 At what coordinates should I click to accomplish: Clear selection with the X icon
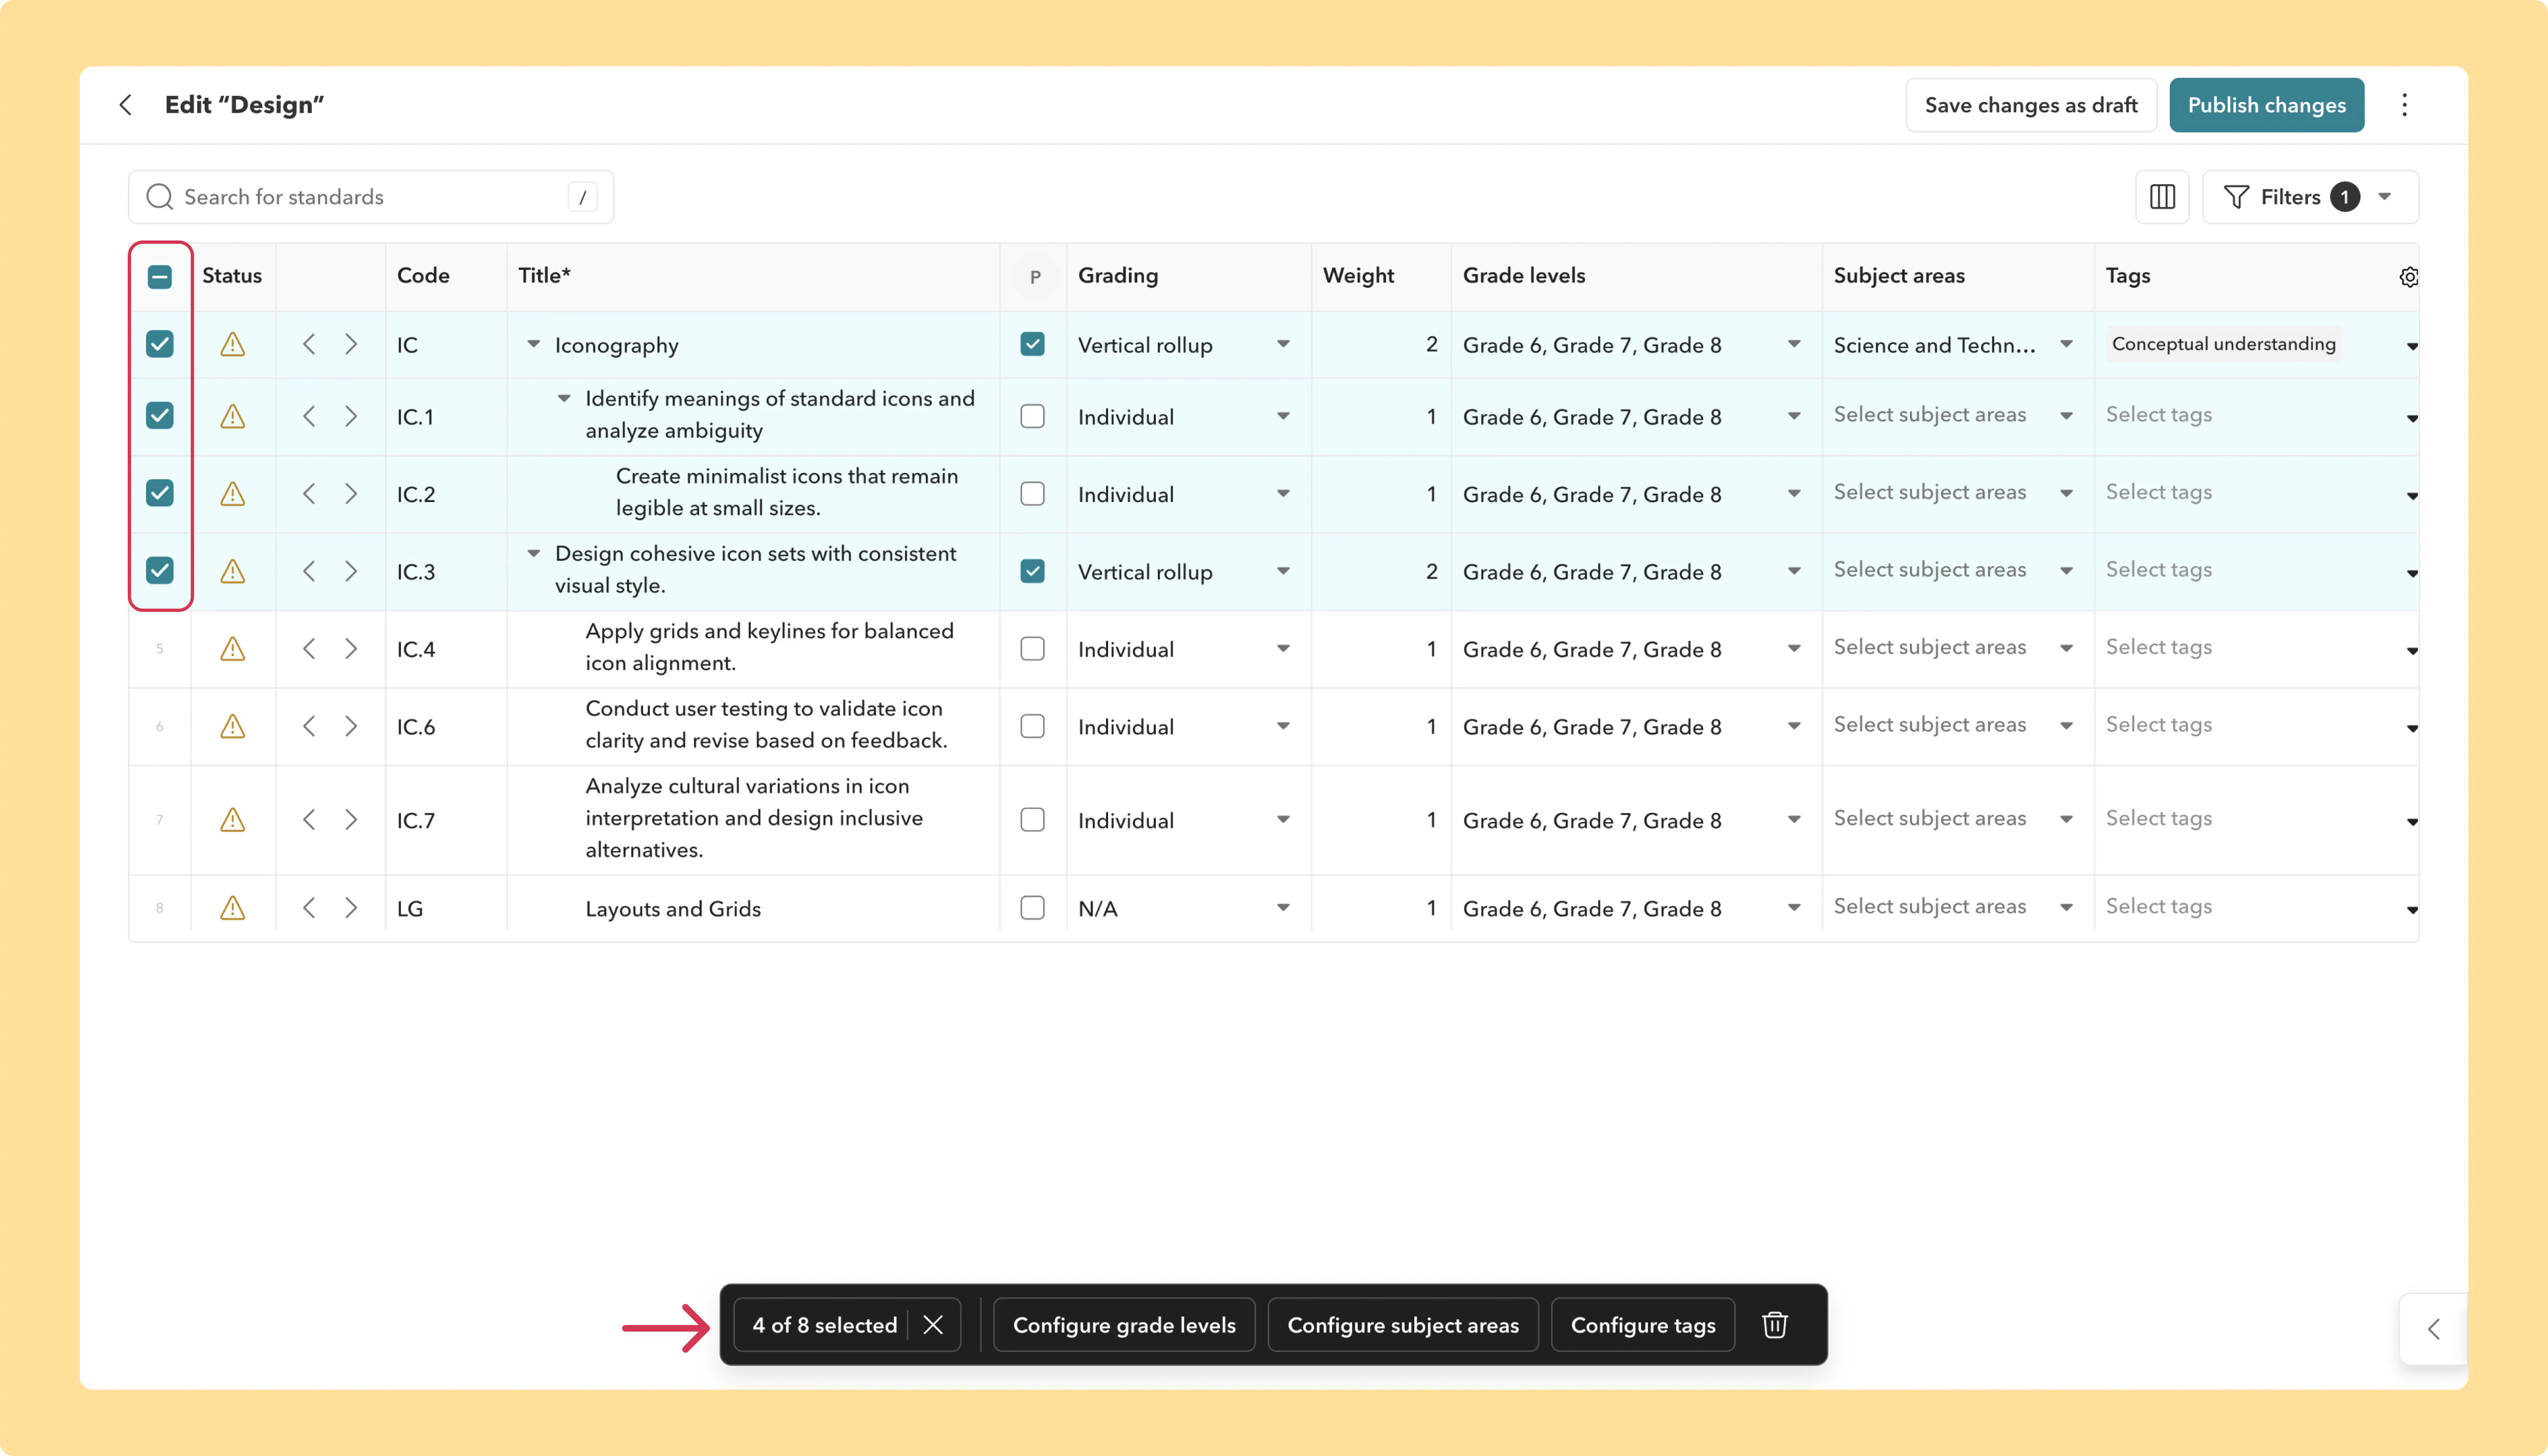point(933,1325)
